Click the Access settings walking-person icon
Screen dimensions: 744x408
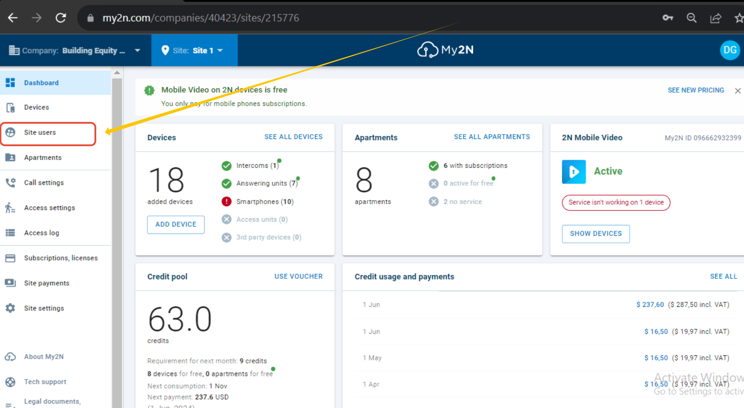10,208
